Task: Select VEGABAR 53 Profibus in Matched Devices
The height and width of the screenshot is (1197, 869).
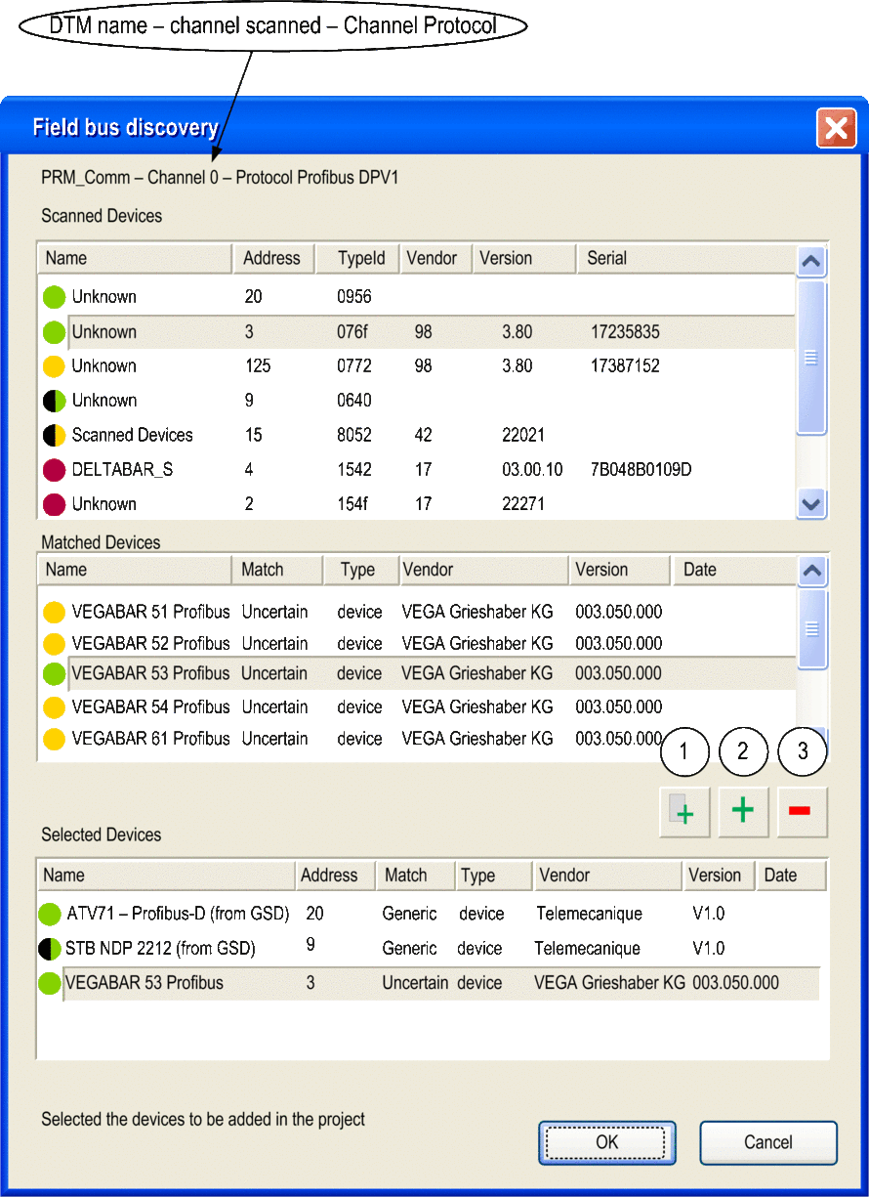Action: click(416, 674)
